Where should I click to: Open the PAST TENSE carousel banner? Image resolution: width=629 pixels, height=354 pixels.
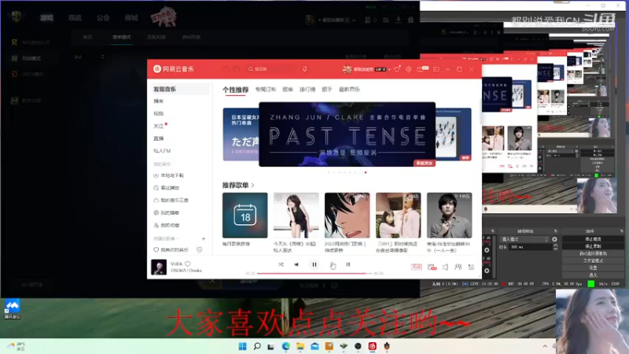[347, 135]
